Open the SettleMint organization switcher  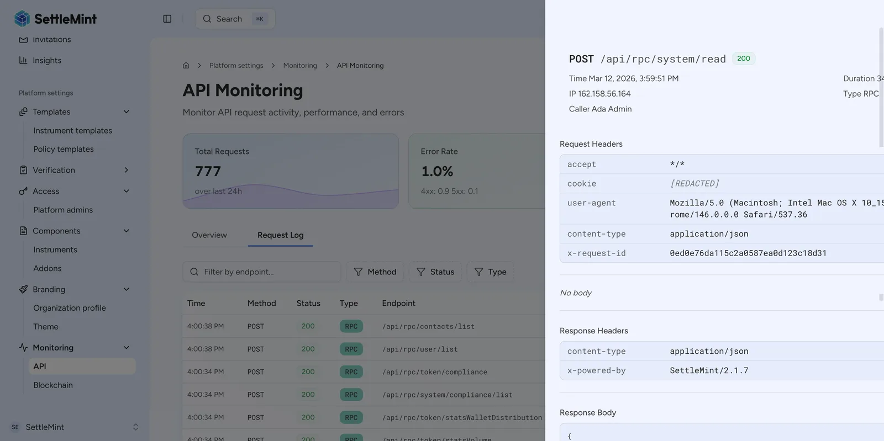click(x=75, y=427)
